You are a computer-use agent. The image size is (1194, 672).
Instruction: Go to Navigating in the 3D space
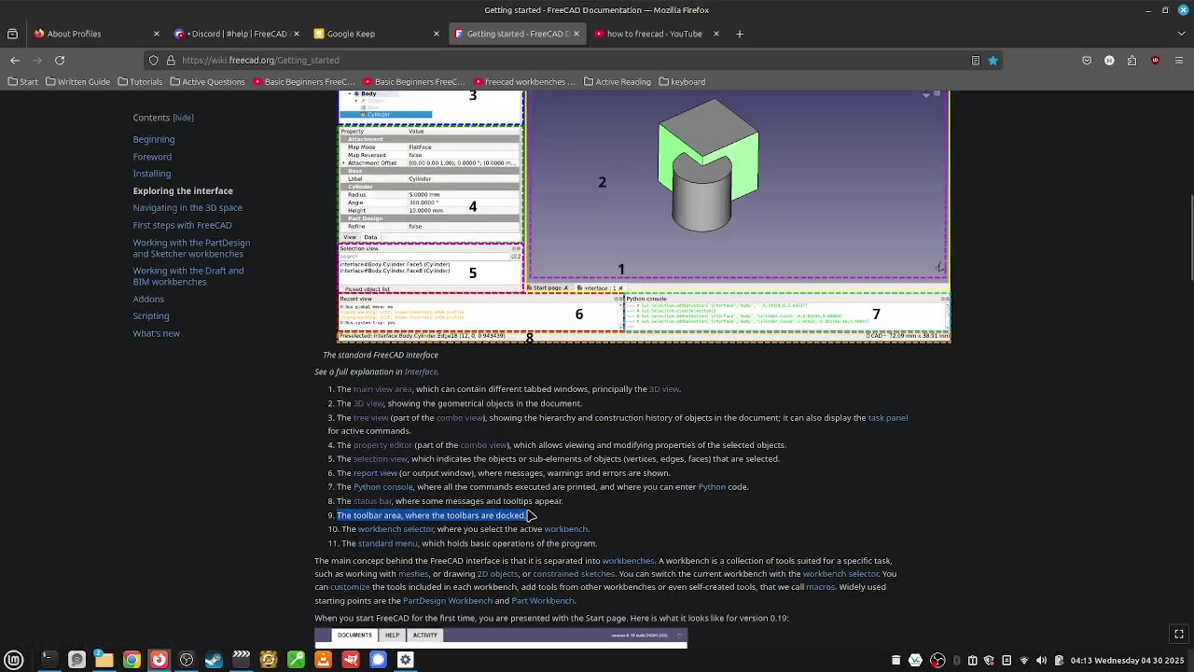(x=187, y=207)
